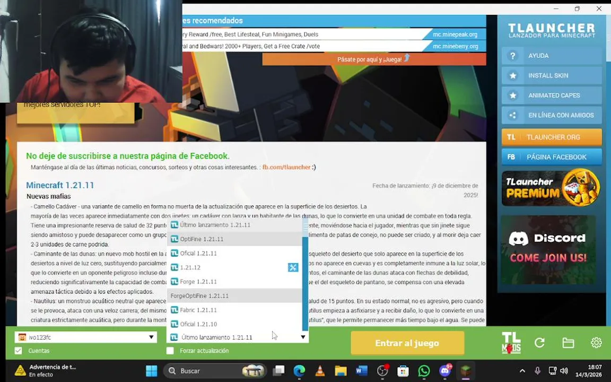Select Fabric 1.21.11 version
Viewport: 611px width, 382px height.
point(234,310)
